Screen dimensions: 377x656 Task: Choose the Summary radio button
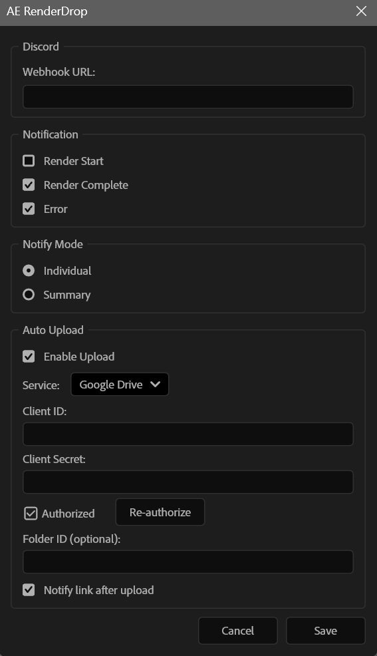[29, 295]
